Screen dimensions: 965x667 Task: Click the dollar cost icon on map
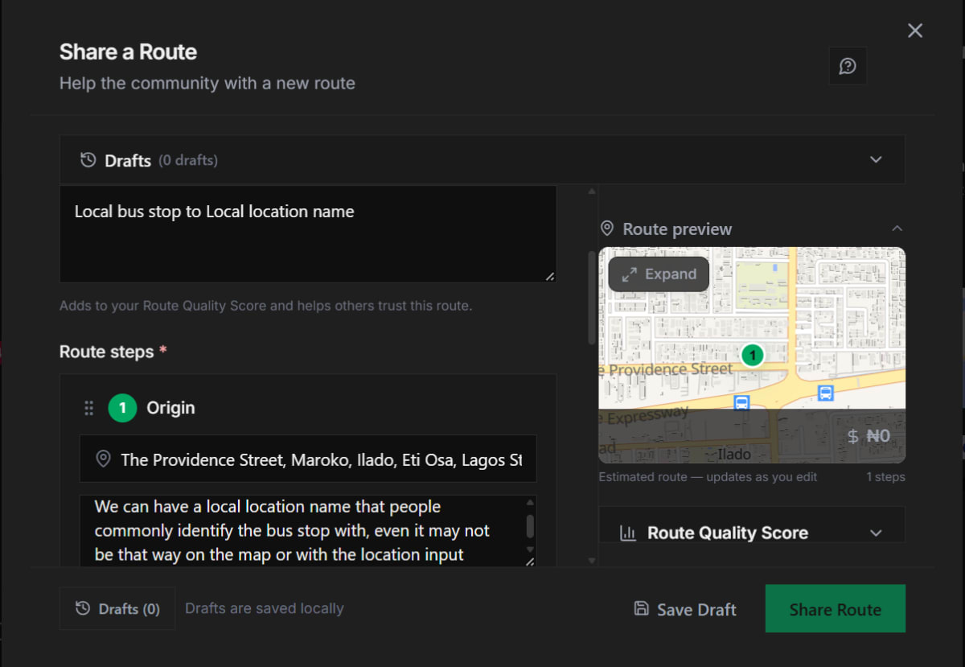click(853, 437)
